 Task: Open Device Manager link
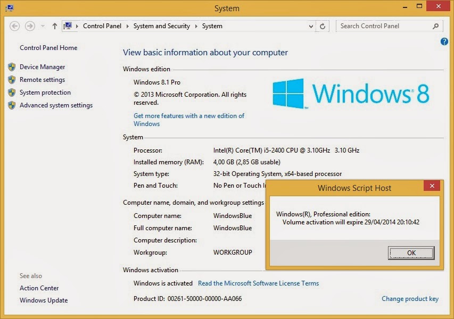pyautogui.click(x=42, y=67)
